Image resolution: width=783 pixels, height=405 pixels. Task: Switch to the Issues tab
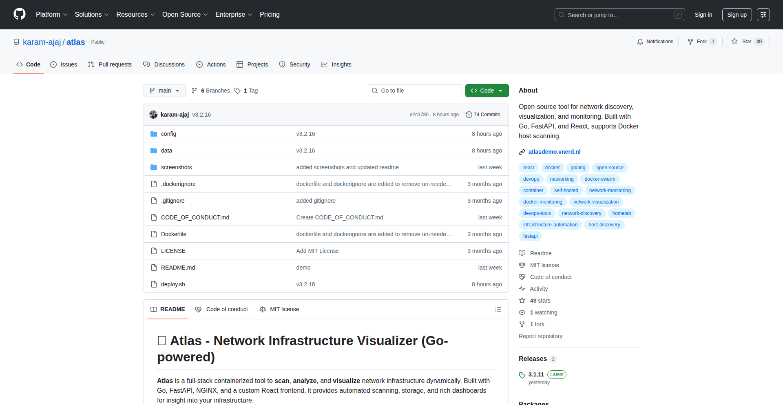pyautogui.click(x=64, y=64)
